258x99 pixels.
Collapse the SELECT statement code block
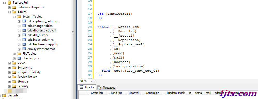pyautogui.click(x=96, y=27)
